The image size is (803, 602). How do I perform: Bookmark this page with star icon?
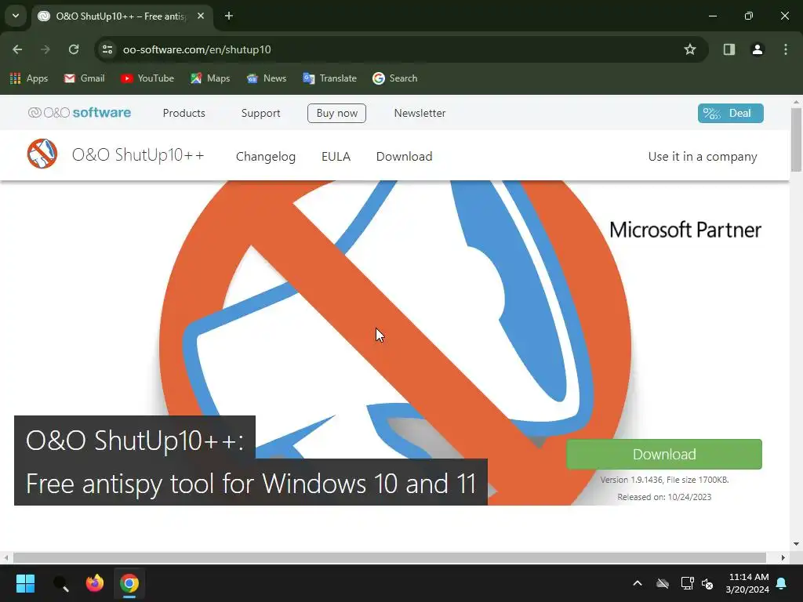[690, 49]
